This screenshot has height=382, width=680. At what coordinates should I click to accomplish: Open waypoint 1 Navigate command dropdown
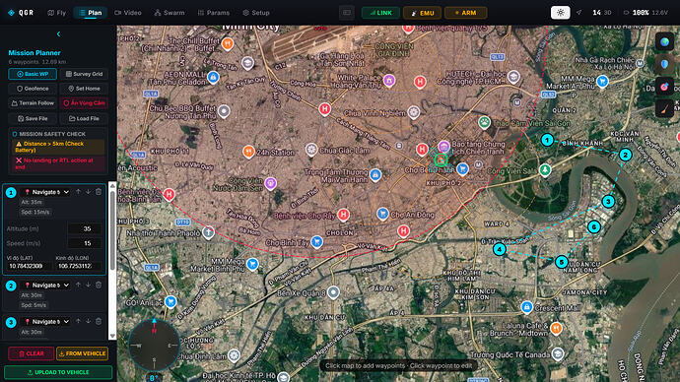[46, 192]
